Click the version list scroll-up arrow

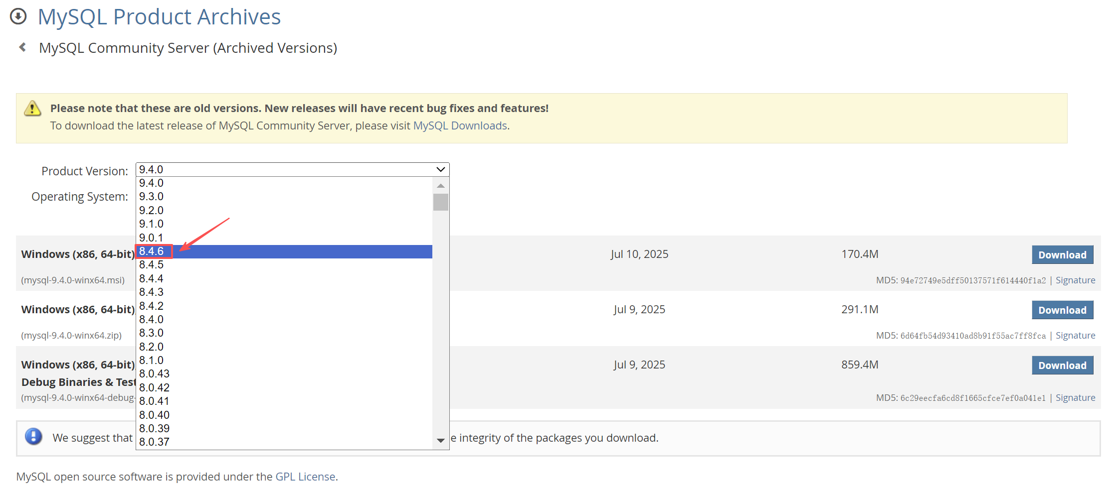441,186
